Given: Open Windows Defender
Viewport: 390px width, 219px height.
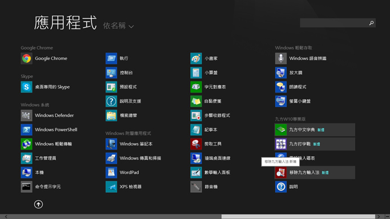Looking at the screenshot, I should (47, 115).
